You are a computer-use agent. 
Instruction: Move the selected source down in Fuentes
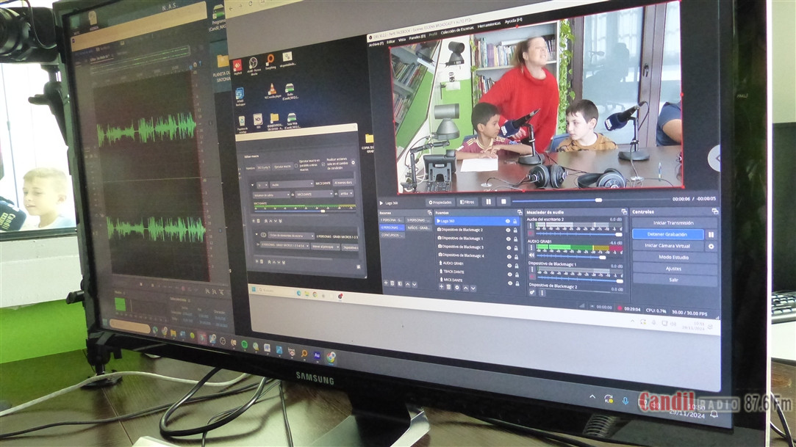coord(474,288)
